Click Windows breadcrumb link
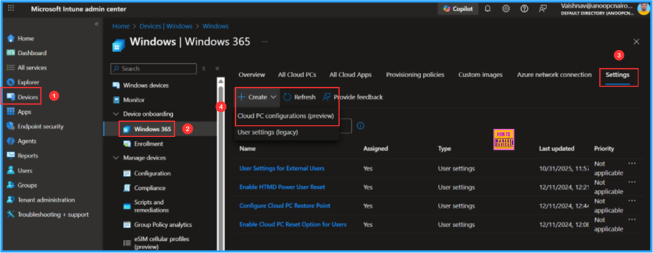The height and width of the screenshot is (253, 653). [x=216, y=25]
